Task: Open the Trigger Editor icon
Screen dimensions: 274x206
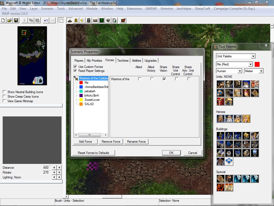Action: coord(76,20)
